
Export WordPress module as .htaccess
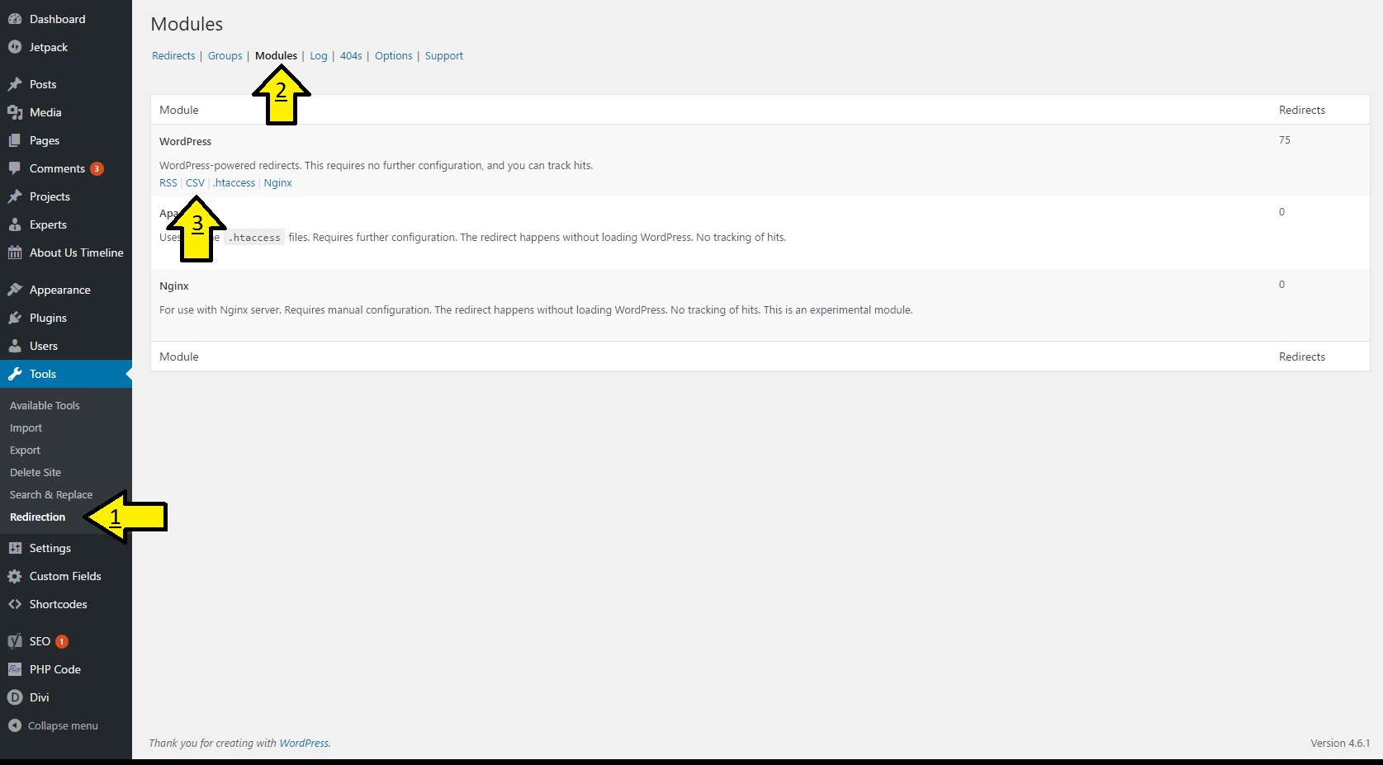[x=234, y=182]
